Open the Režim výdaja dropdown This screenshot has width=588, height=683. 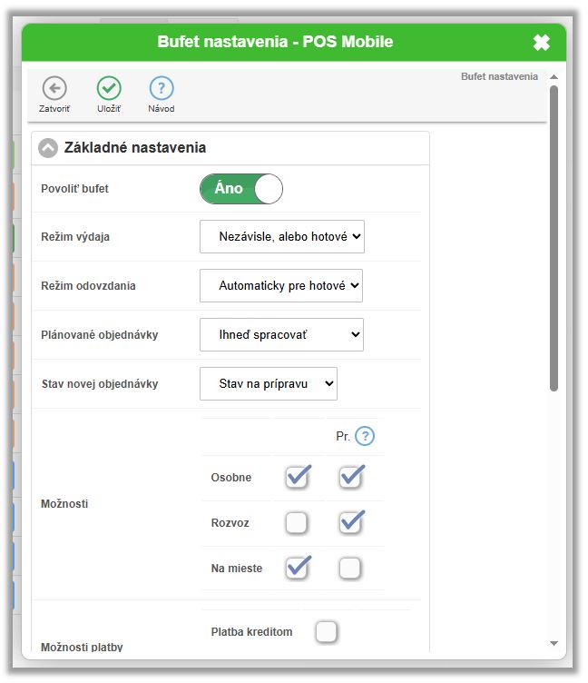[x=281, y=236]
